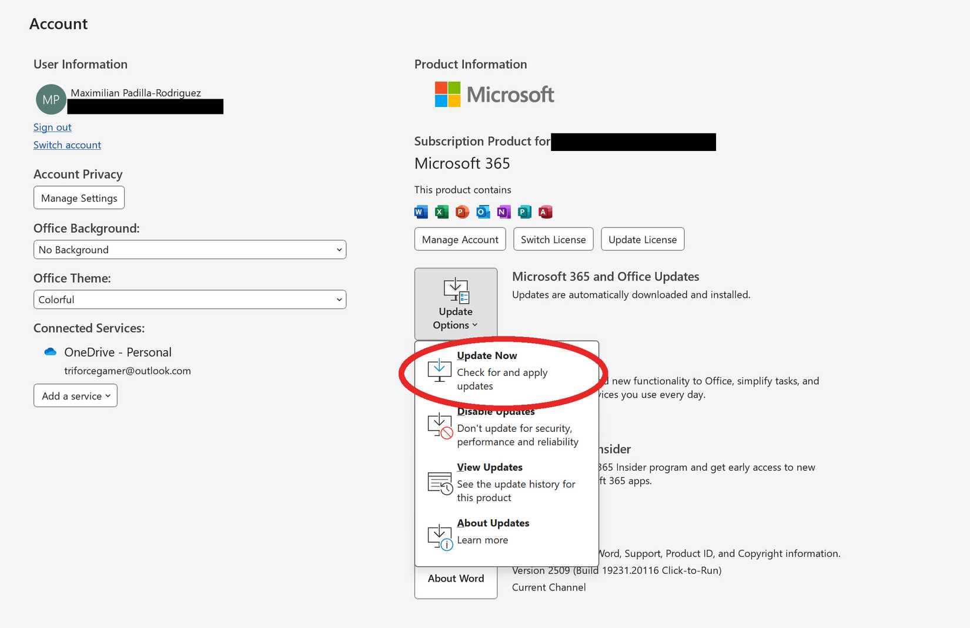Viewport: 970px width, 628px height.
Task: Click the Switch License button
Action: (x=553, y=239)
